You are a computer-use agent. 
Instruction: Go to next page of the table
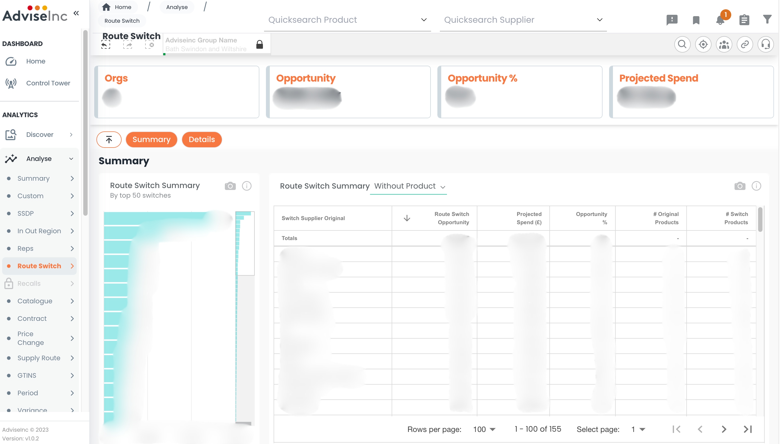(724, 429)
